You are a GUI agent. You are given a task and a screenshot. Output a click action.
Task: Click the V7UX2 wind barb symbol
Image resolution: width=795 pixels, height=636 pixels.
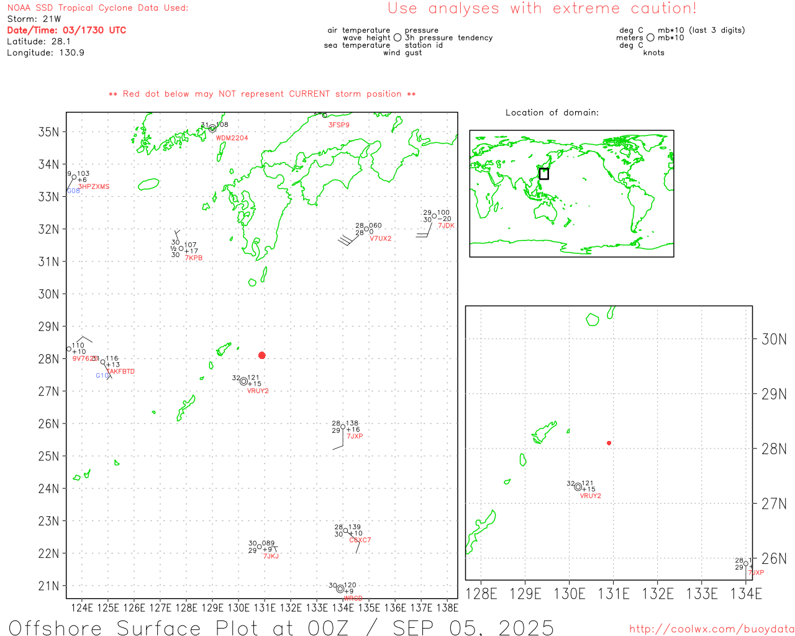348,238
